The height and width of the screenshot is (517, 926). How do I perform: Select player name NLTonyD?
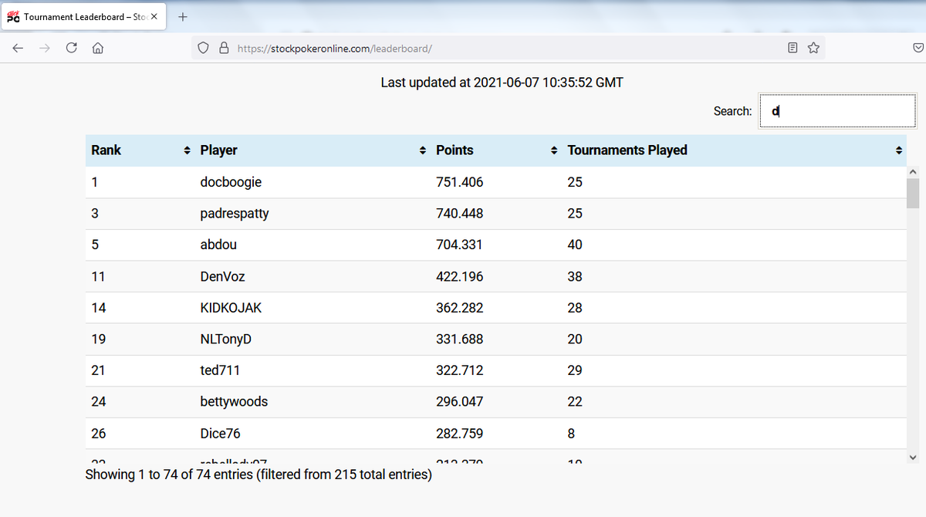(x=225, y=340)
